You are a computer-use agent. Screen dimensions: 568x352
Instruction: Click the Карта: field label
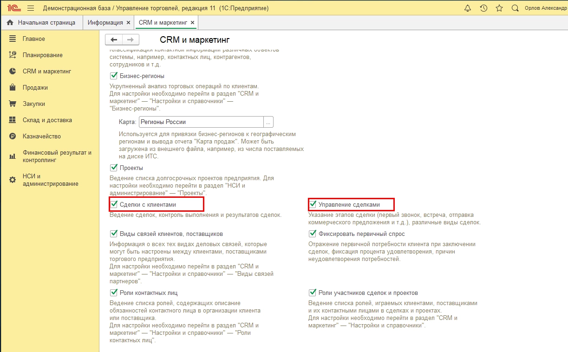[x=128, y=122]
